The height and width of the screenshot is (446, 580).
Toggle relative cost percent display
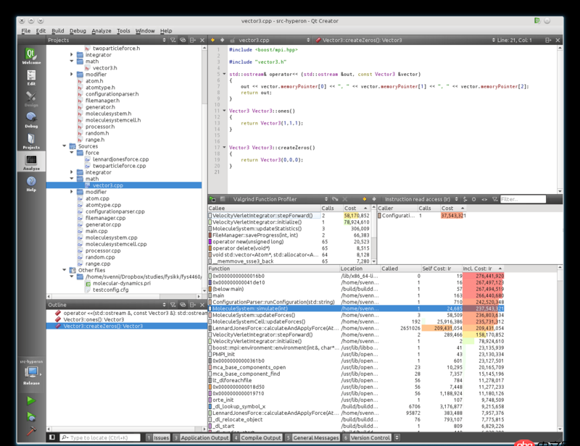point(465,199)
